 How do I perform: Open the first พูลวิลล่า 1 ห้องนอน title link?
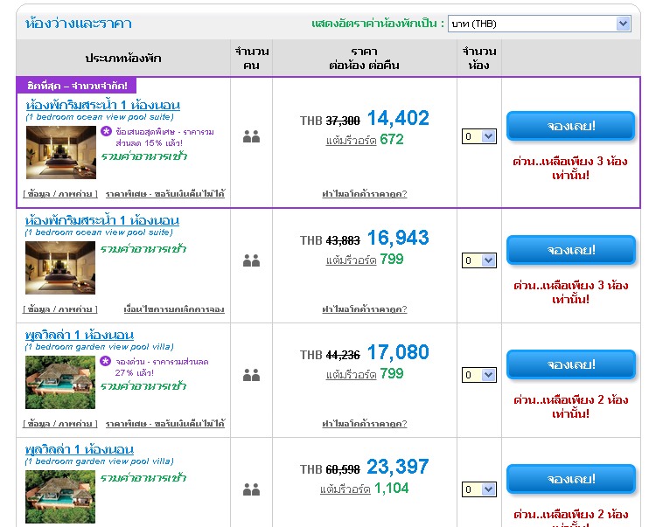click(80, 335)
